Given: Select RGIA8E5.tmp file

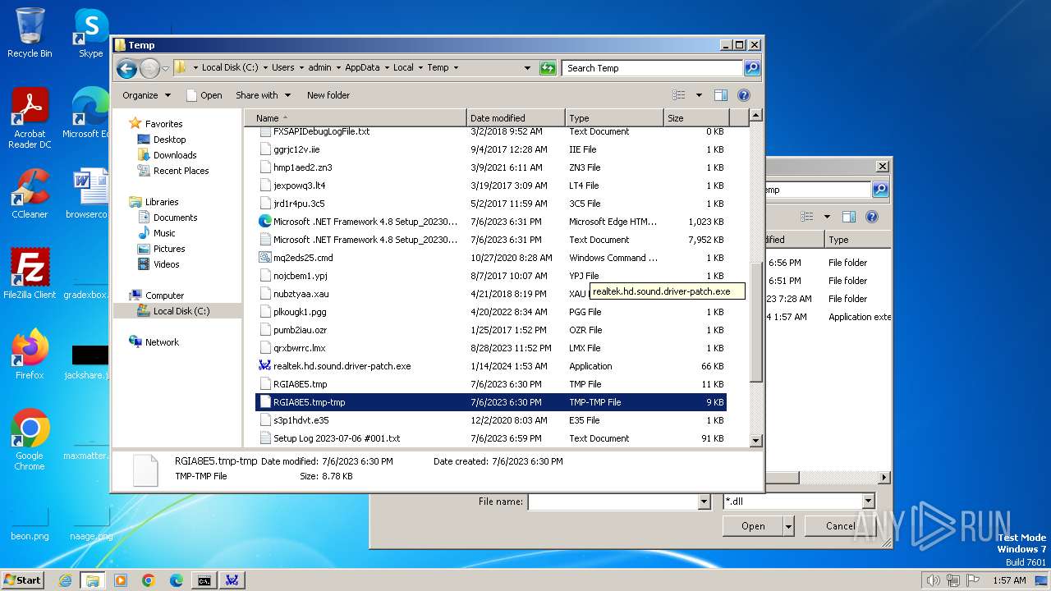Looking at the screenshot, I should [491, 384].
